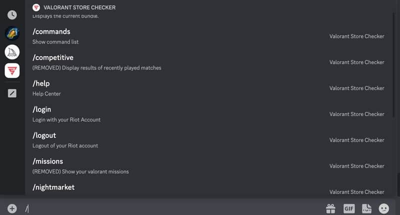
Task: Select the sailboat bot avatar icon
Action: pos(12,51)
